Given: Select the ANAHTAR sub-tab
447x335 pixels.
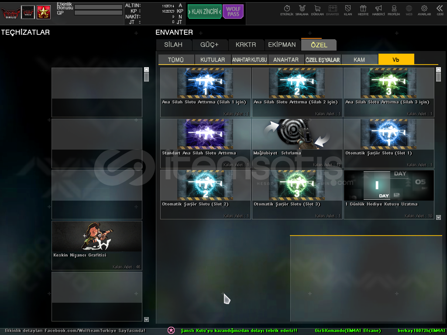Looking at the screenshot, I should pos(286,59).
